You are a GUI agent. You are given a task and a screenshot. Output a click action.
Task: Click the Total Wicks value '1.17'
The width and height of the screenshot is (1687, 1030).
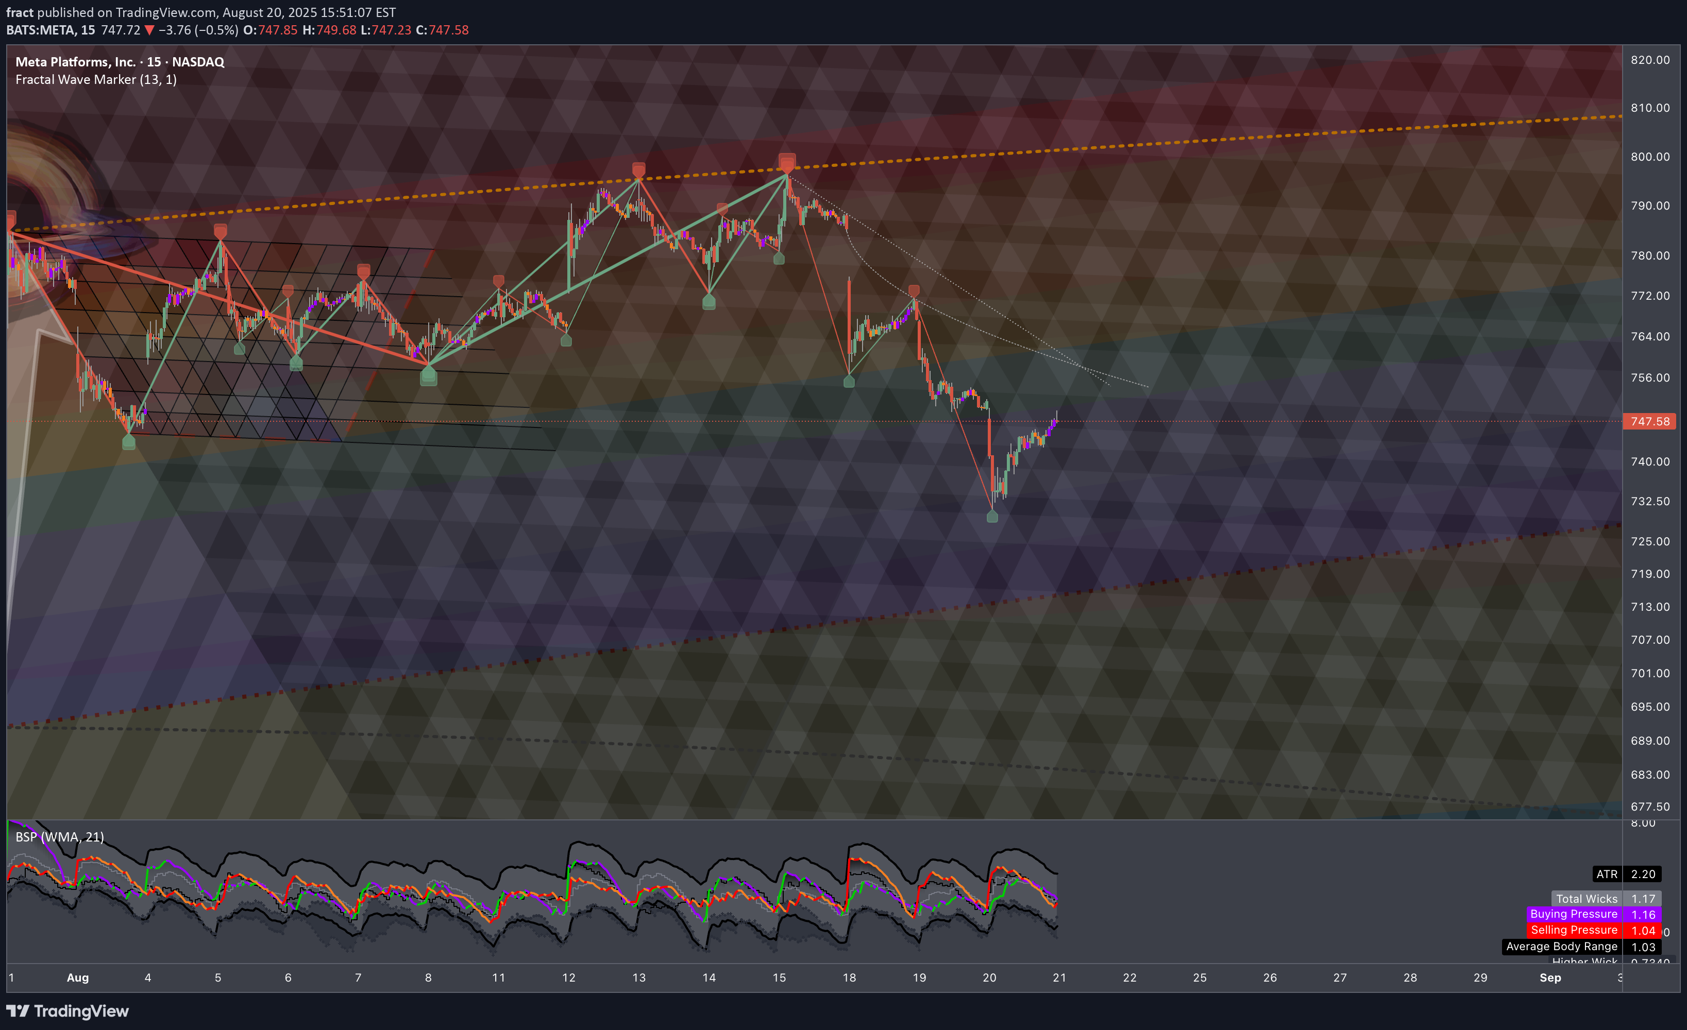[1643, 899]
